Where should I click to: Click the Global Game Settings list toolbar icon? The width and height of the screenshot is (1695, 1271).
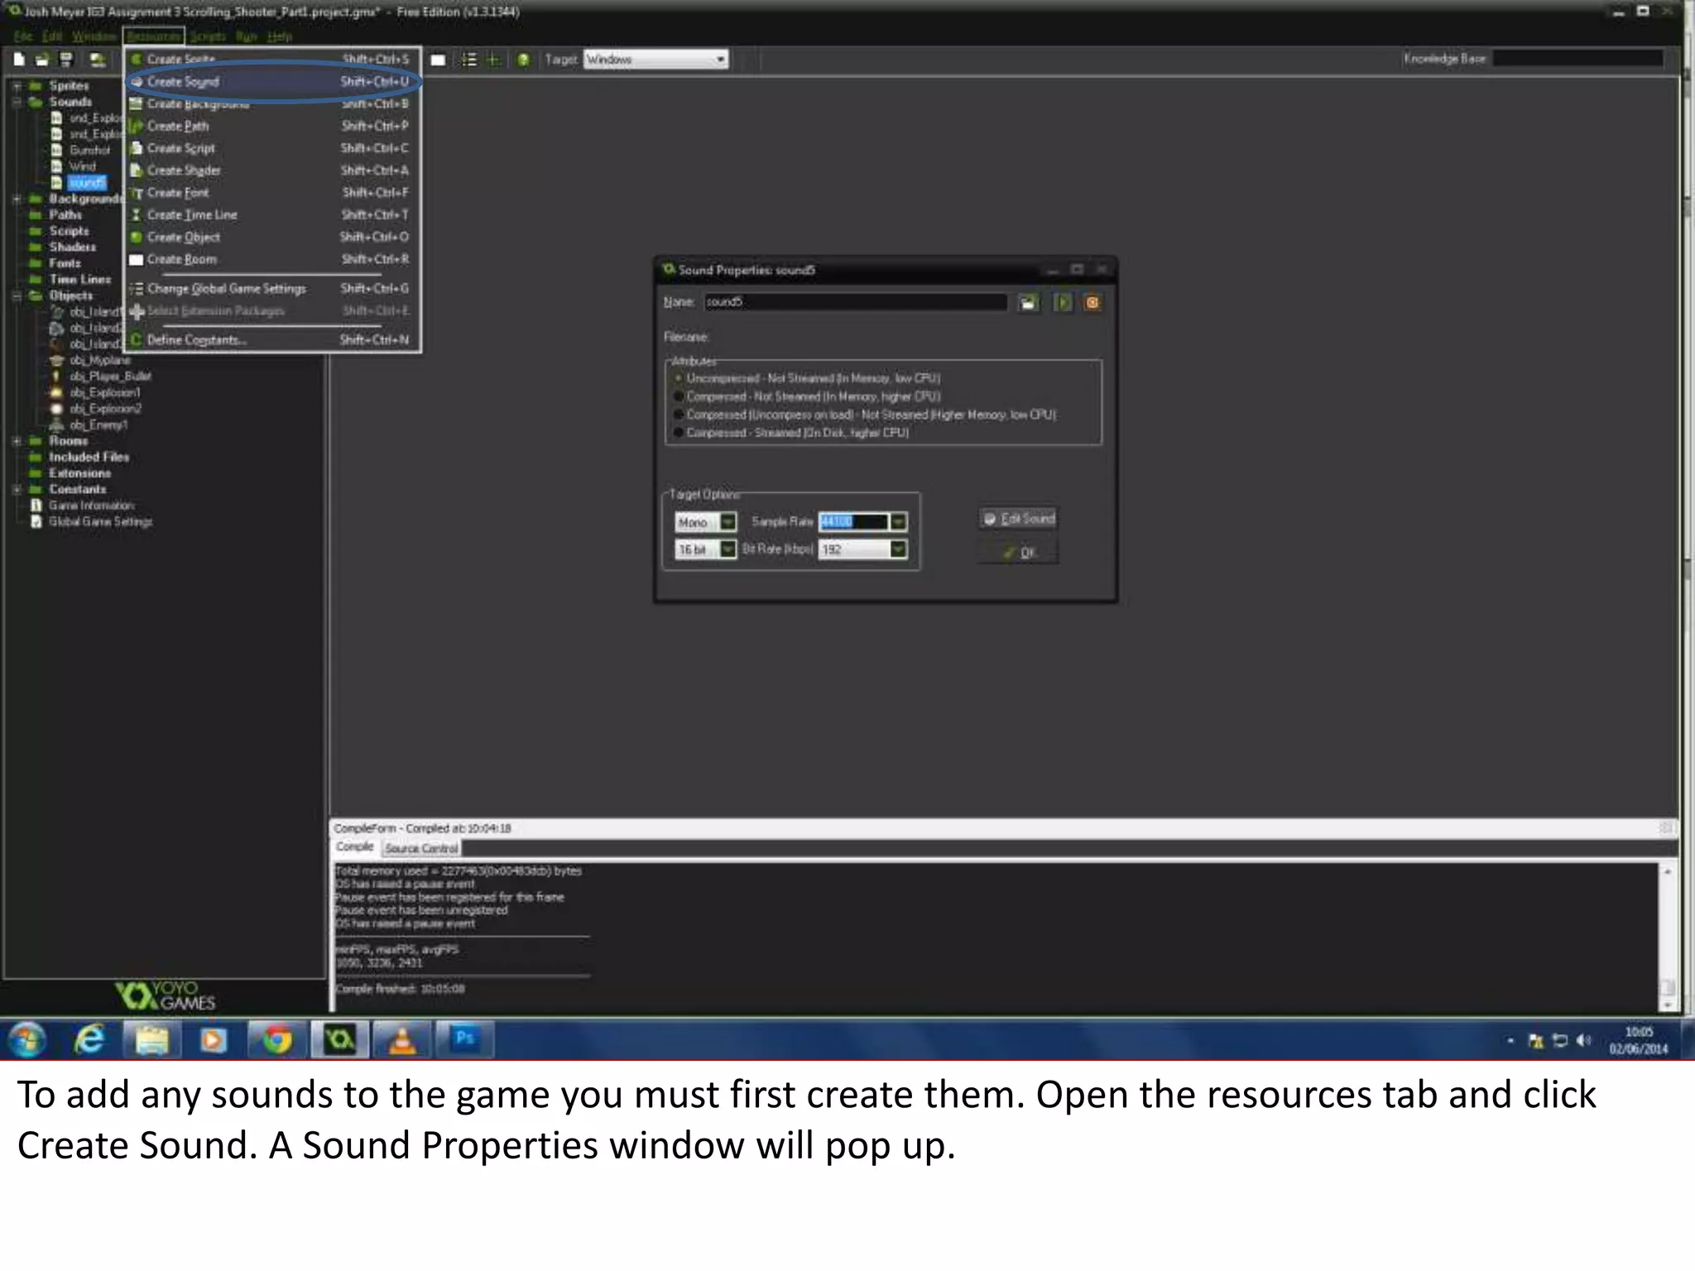coord(469,60)
